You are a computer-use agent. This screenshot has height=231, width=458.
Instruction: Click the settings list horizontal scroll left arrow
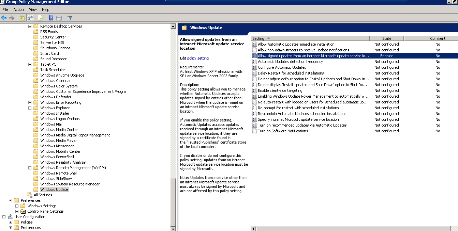pyautogui.click(x=253, y=229)
